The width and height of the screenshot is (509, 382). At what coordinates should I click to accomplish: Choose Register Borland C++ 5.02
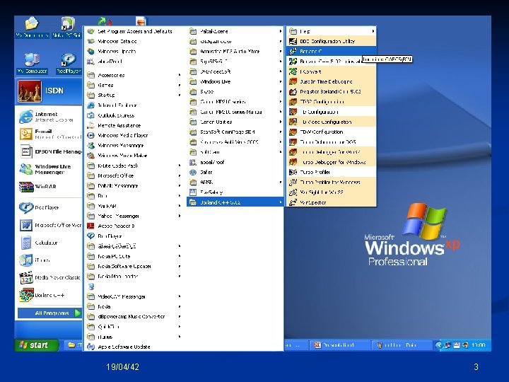[331, 91]
